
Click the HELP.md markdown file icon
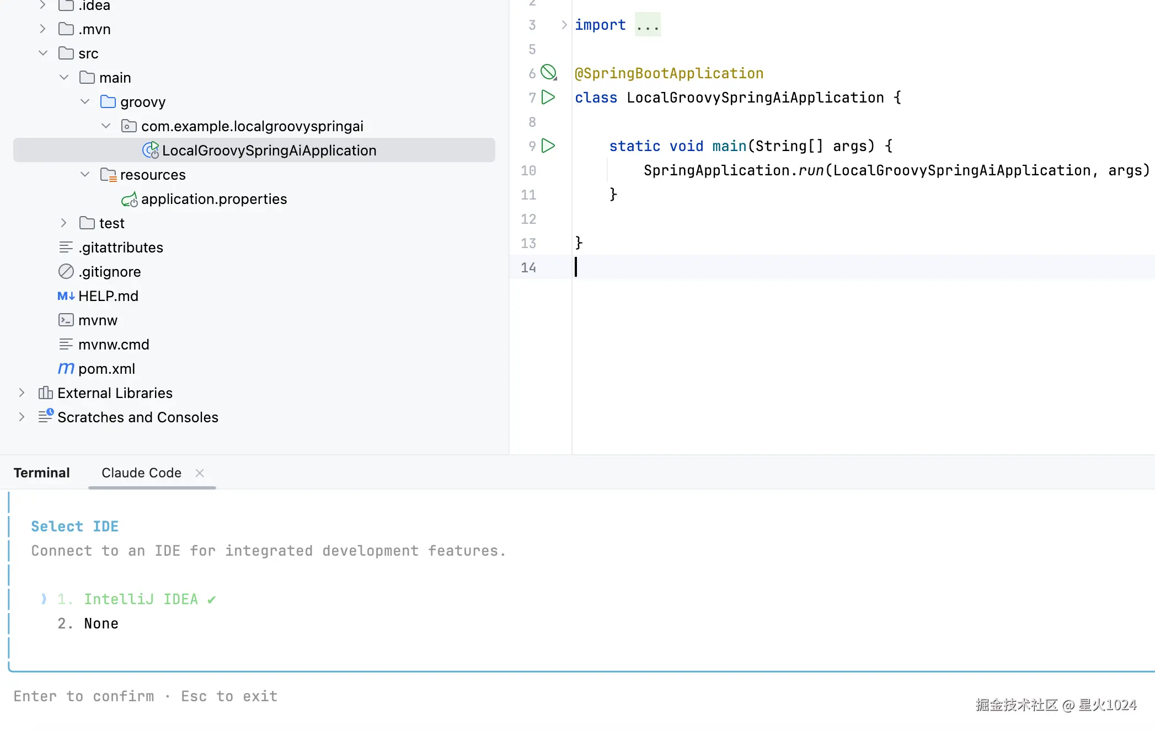[66, 296]
